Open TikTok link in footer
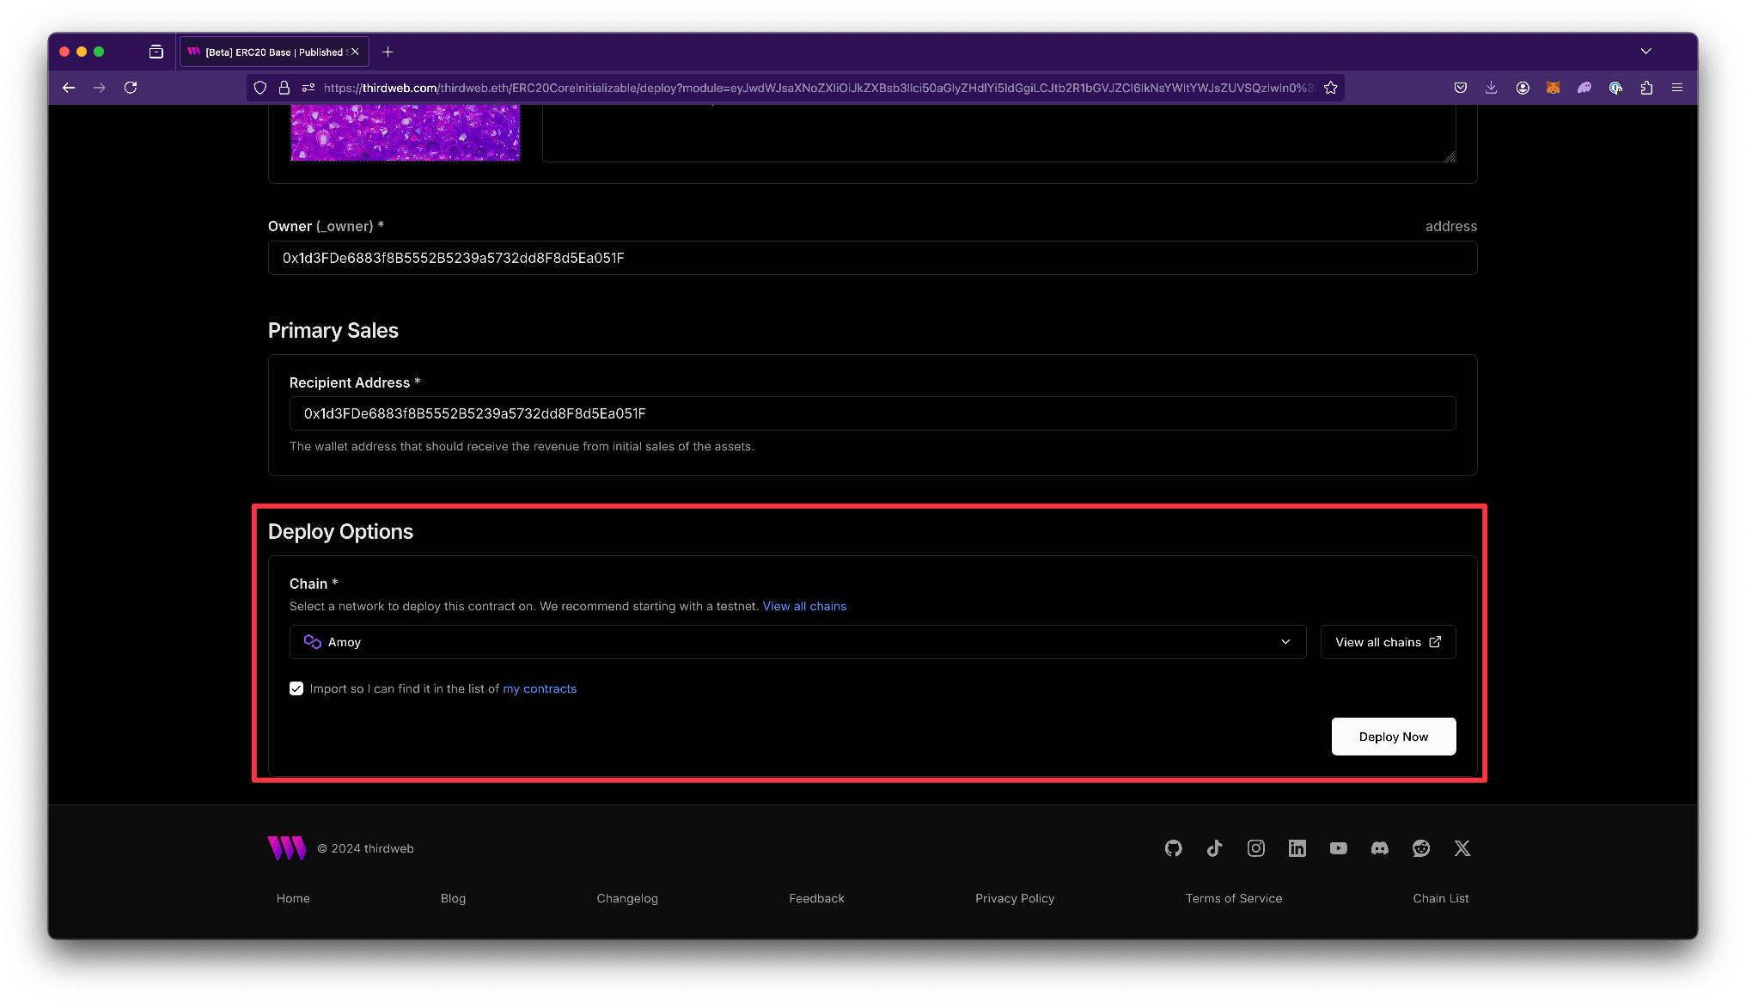Viewport: 1746px width, 1003px height. [x=1215, y=848]
